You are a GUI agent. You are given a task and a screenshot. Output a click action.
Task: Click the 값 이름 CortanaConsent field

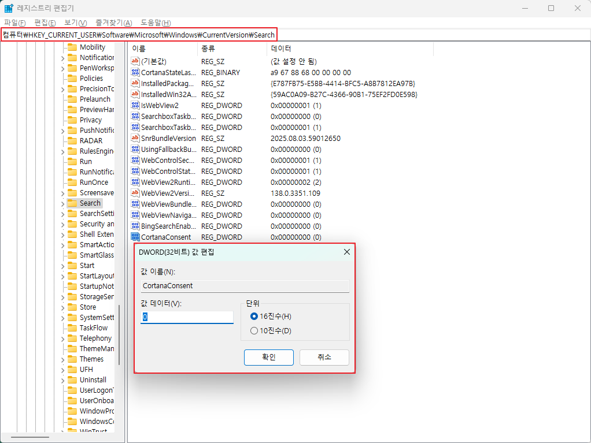tap(245, 286)
